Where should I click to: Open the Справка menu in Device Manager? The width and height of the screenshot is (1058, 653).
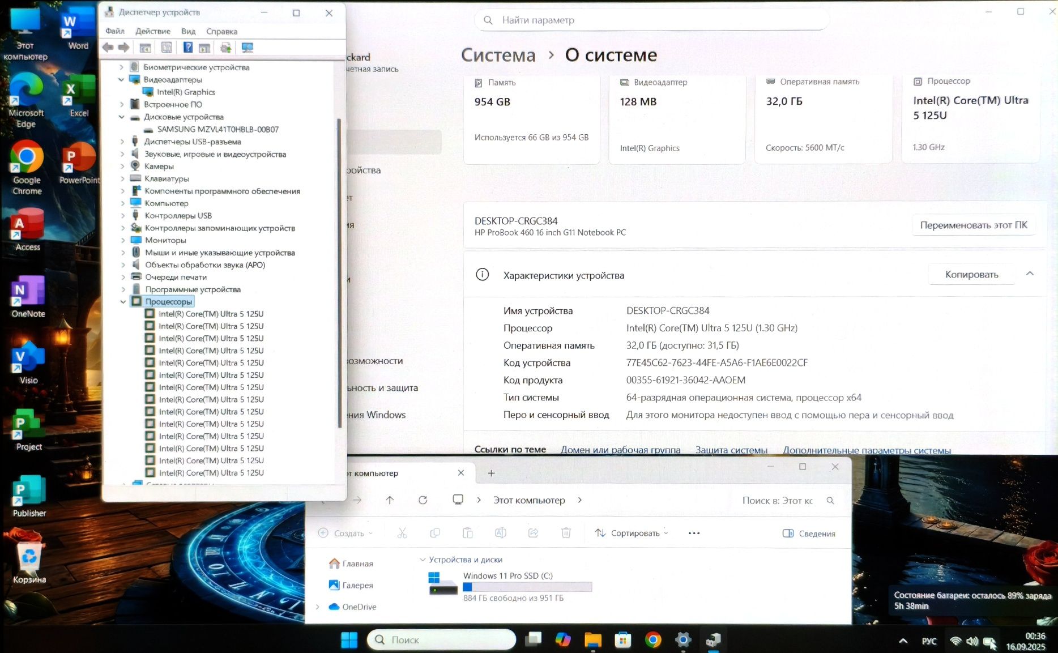(x=221, y=31)
